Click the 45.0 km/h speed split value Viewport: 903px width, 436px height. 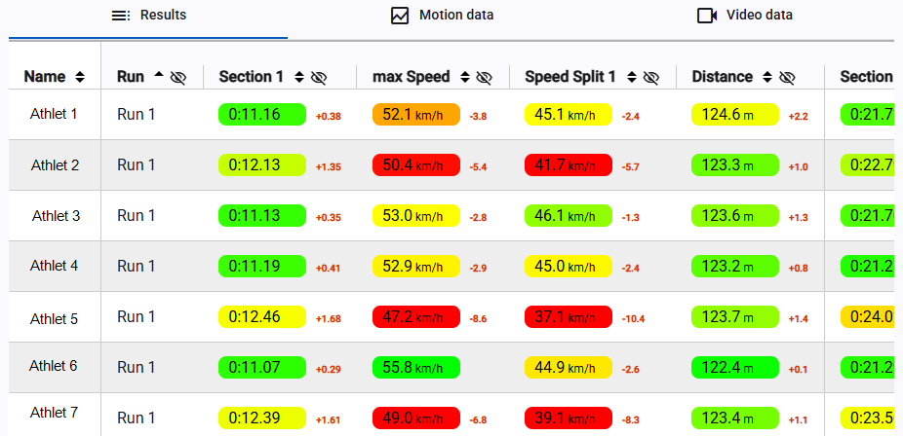tap(569, 266)
